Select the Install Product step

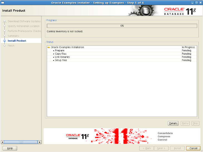17,41
